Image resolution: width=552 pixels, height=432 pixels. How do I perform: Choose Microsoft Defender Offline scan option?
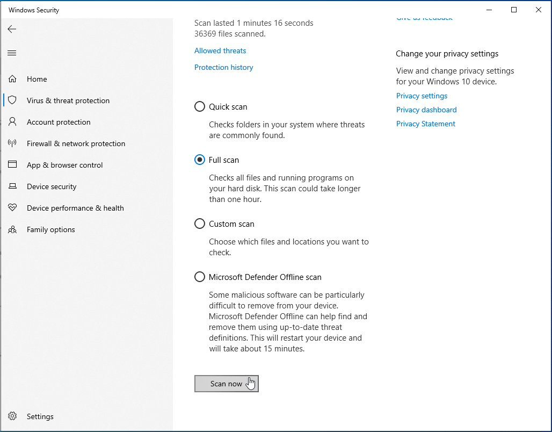coord(200,277)
